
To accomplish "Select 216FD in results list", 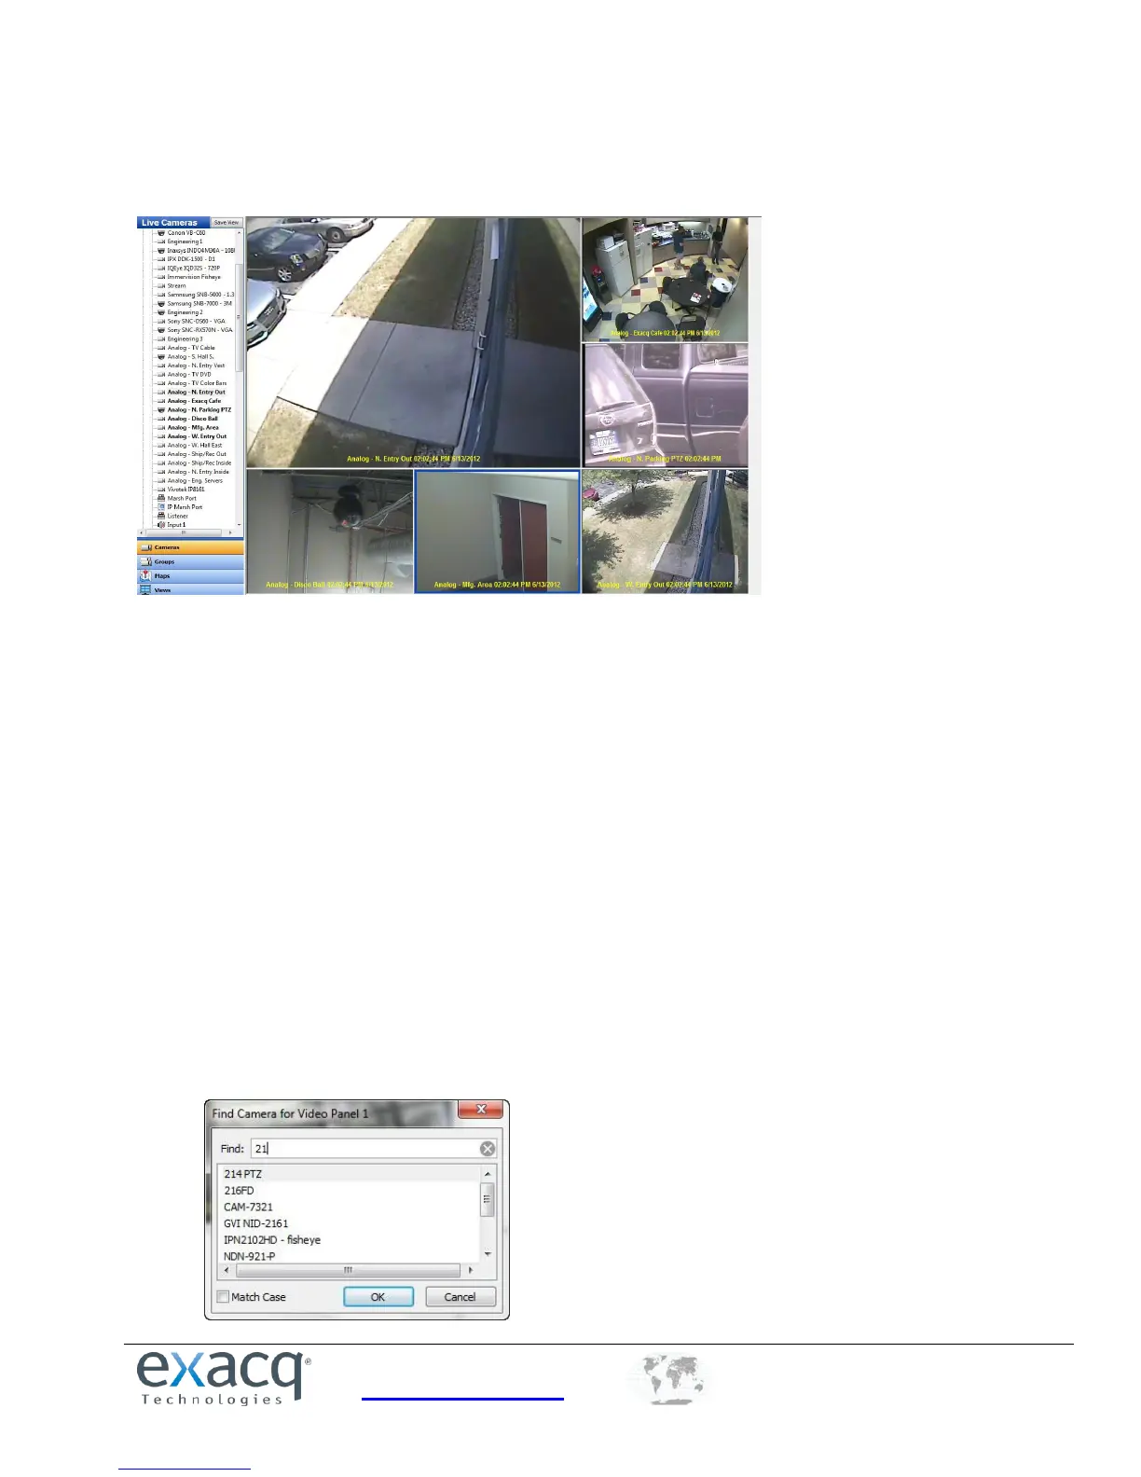I will (350, 1191).
